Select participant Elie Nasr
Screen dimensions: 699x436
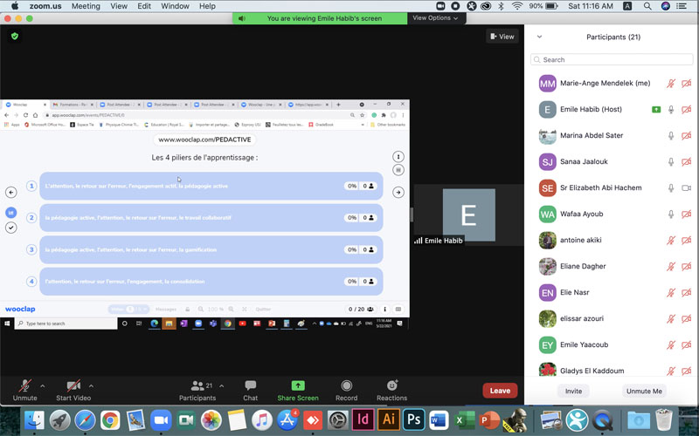[x=611, y=293]
